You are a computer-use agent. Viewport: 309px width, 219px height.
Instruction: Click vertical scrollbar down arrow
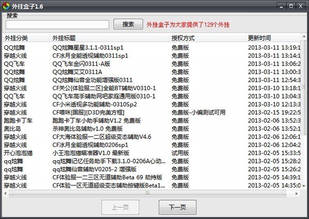(304, 186)
